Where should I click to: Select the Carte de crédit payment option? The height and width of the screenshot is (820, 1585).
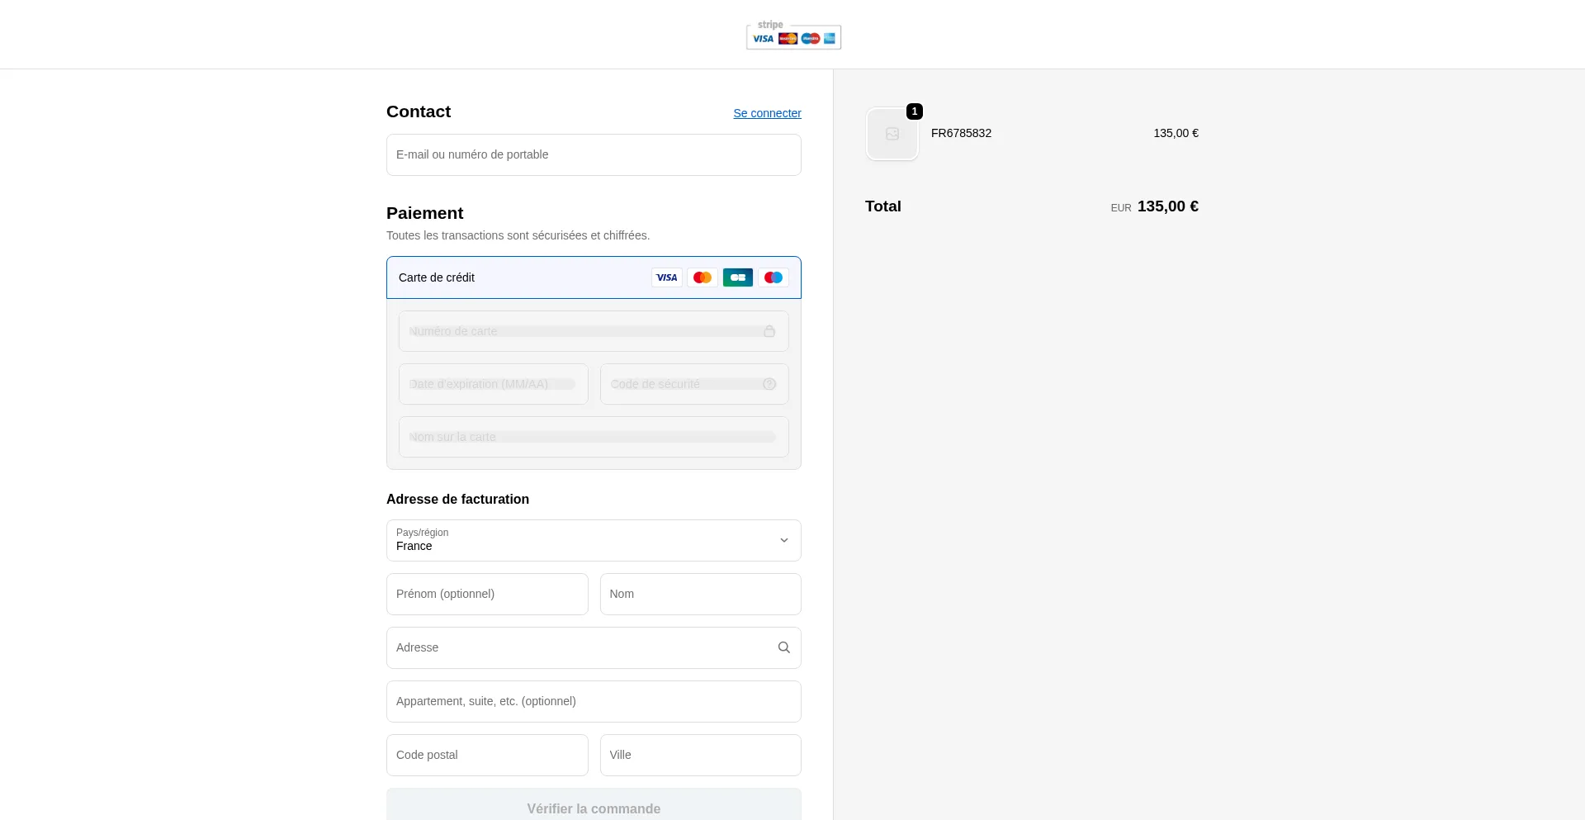click(437, 277)
